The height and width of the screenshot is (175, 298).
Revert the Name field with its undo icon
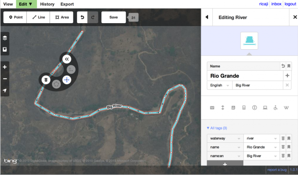(283, 66)
